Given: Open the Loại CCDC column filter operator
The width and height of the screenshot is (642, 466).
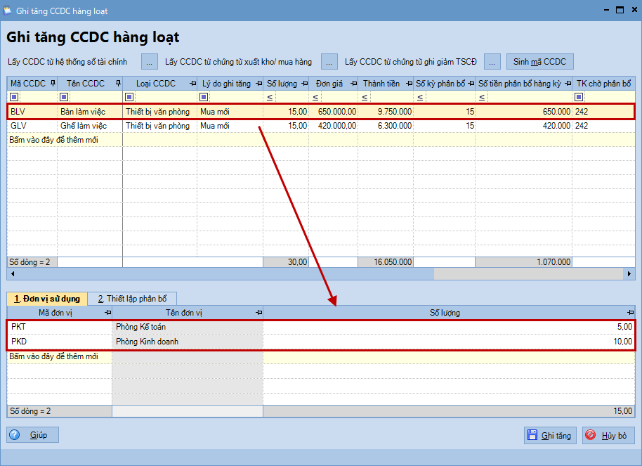Looking at the screenshot, I should pos(129,97).
